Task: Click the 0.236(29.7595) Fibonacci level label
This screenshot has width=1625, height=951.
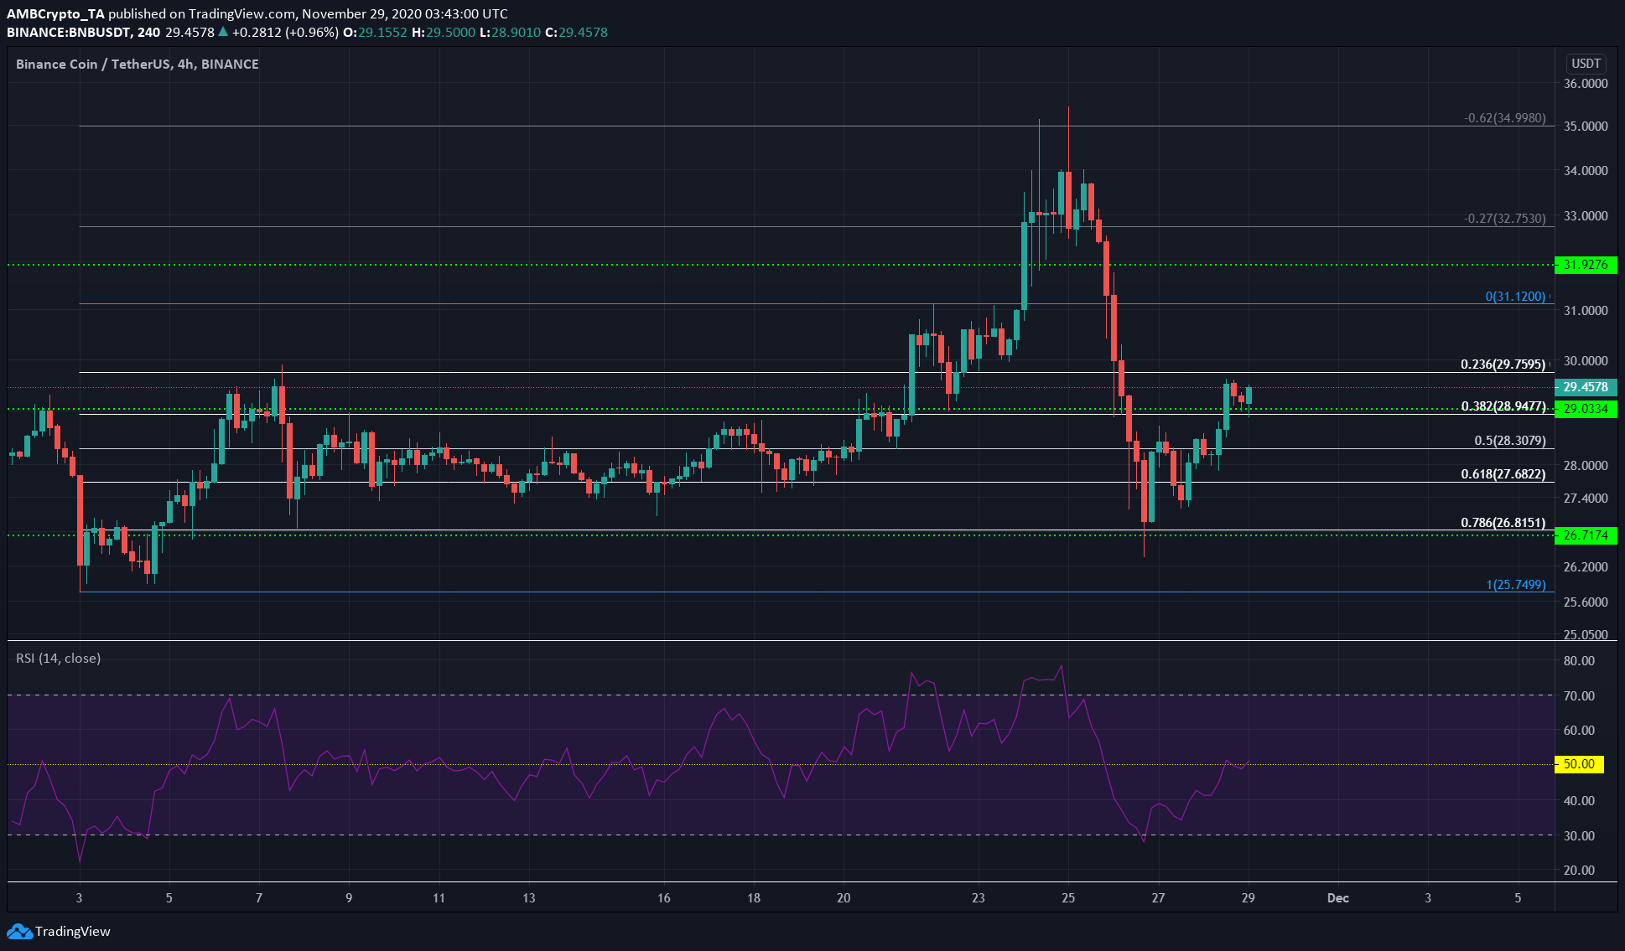Action: click(x=1503, y=364)
